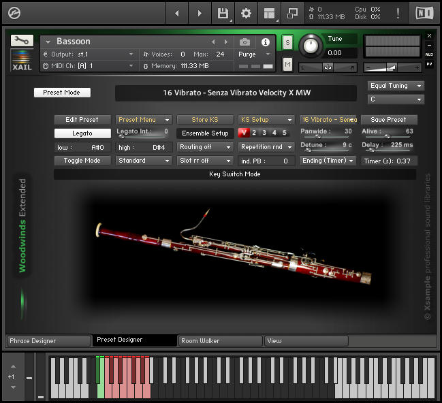Click the PV button on instrument header
442x403 pixels.
429,64
